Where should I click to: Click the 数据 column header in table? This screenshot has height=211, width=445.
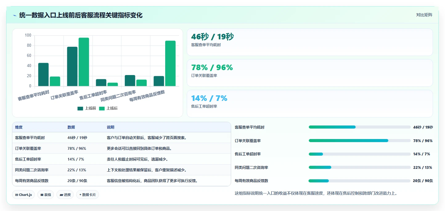pyautogui.click(x=71, y=127)
